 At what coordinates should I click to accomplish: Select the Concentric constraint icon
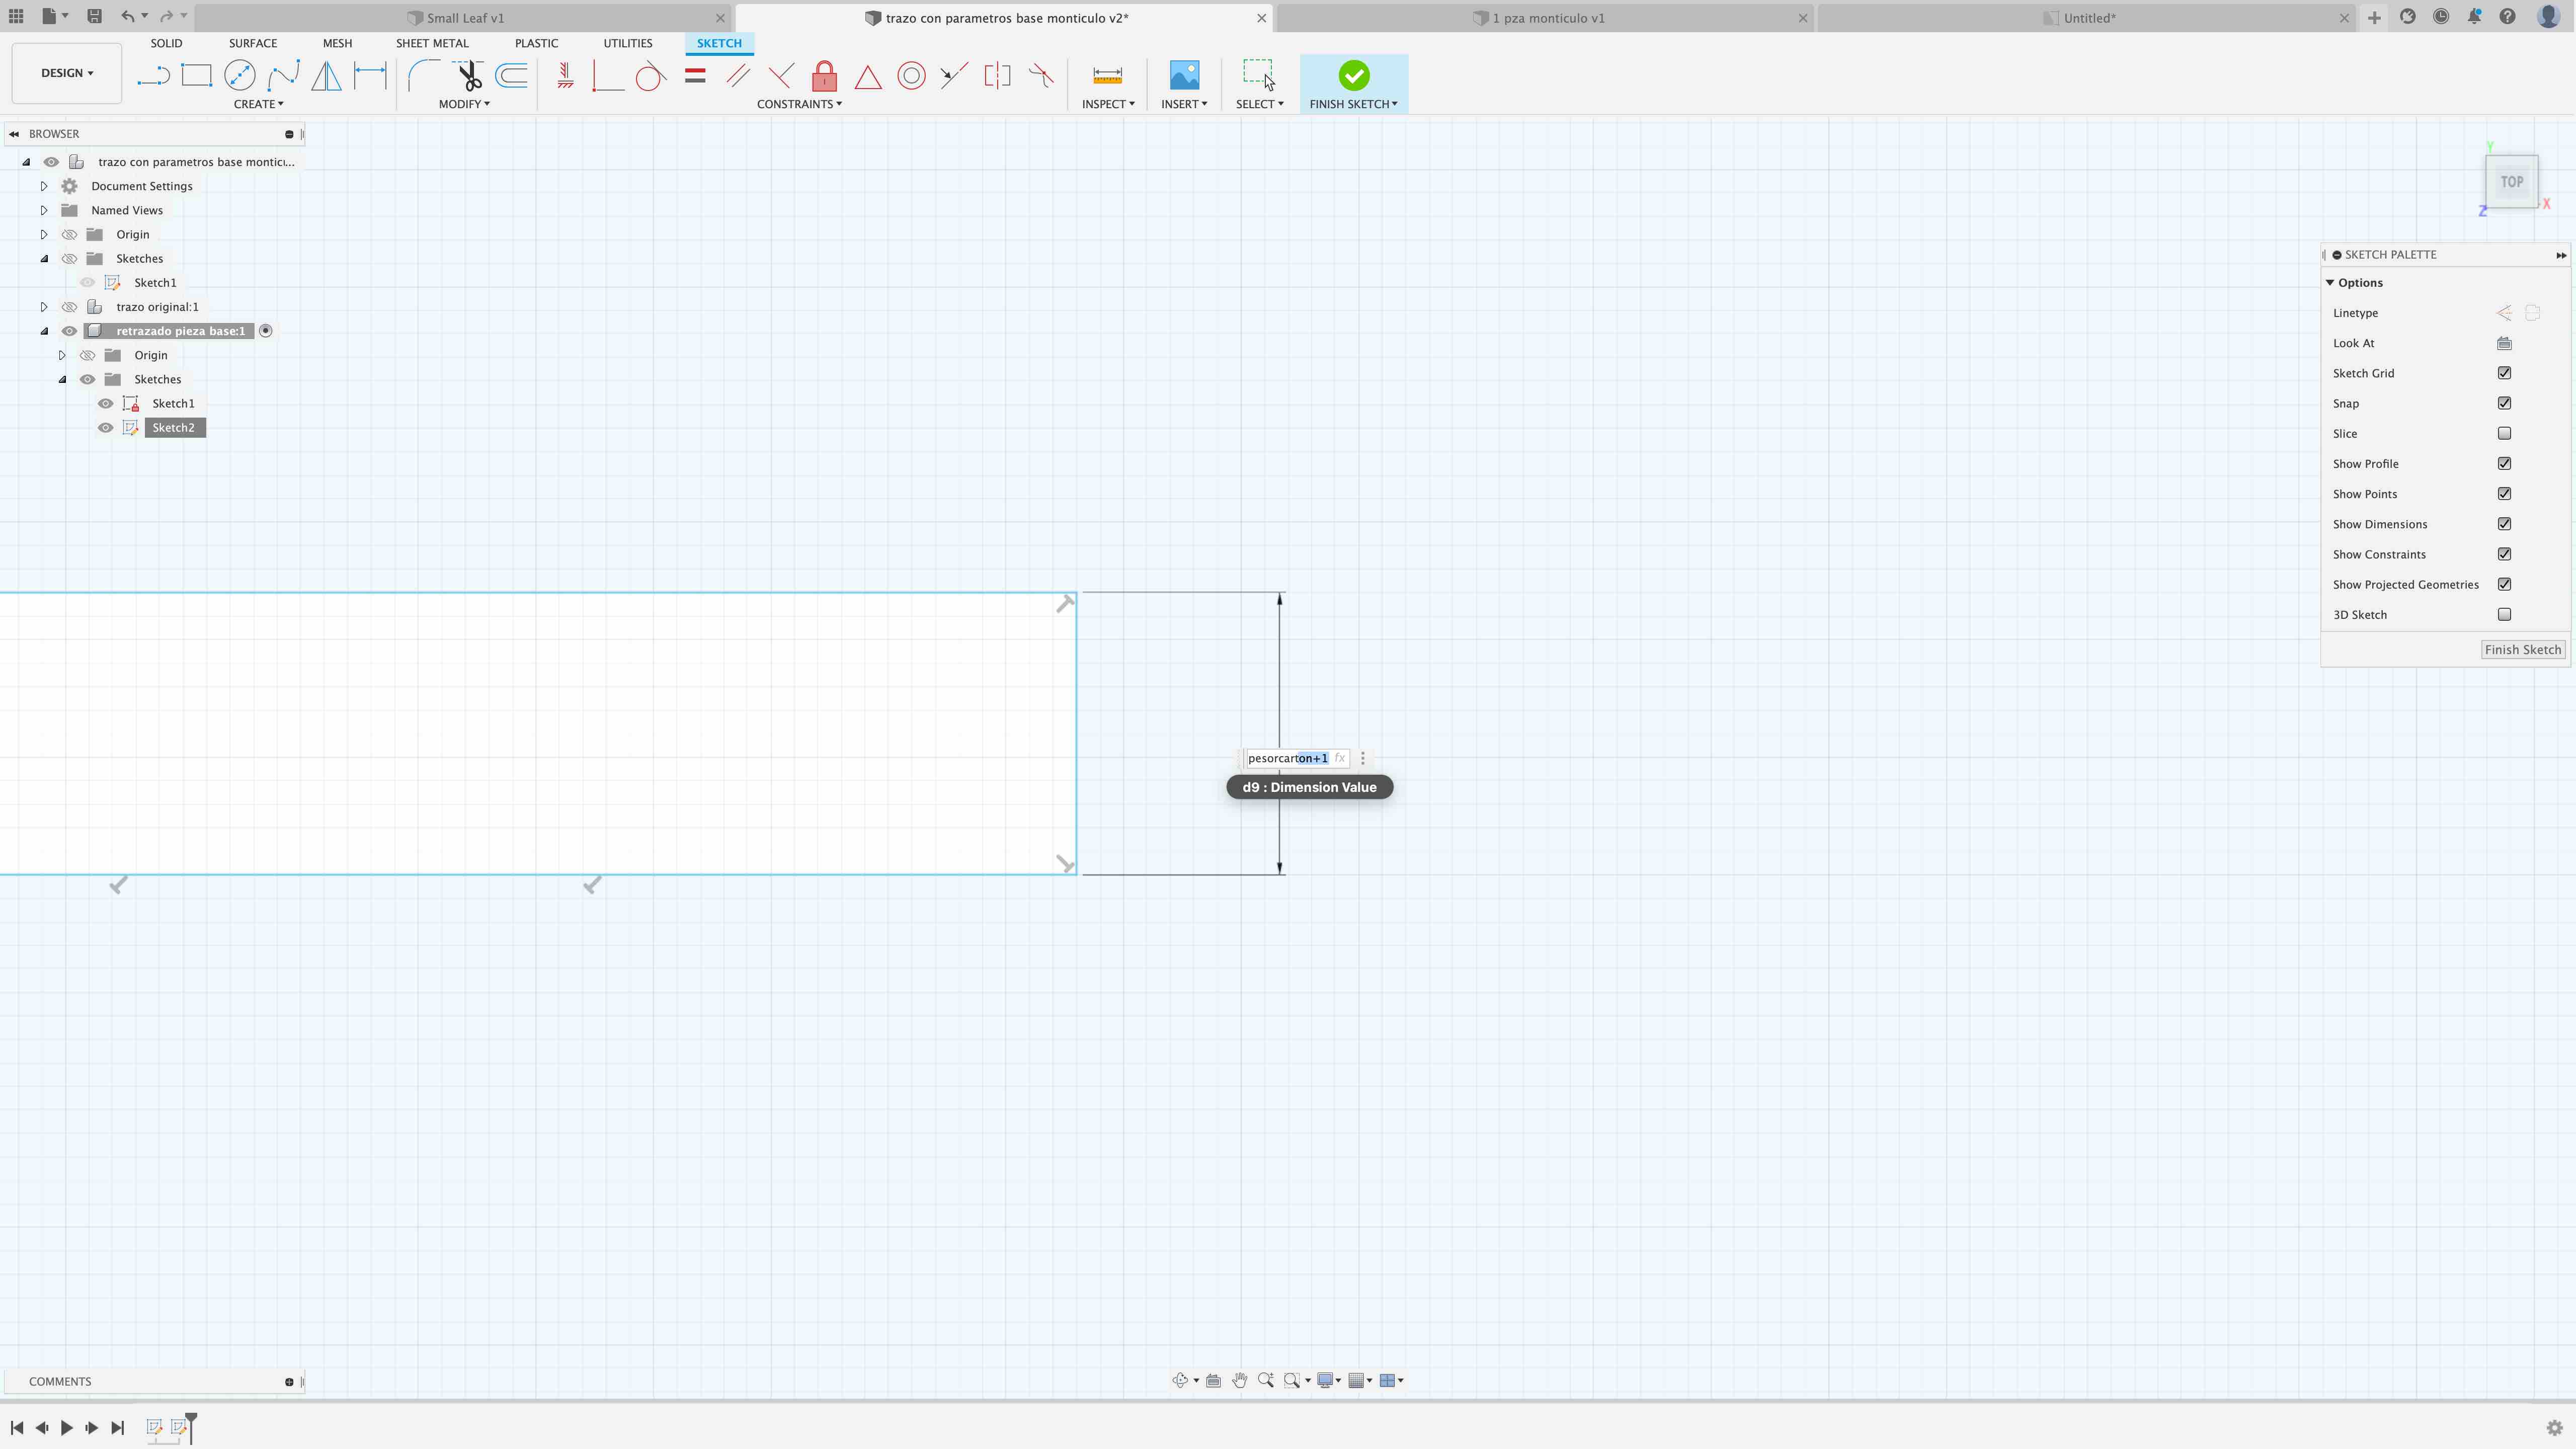[x=911, y=76]
